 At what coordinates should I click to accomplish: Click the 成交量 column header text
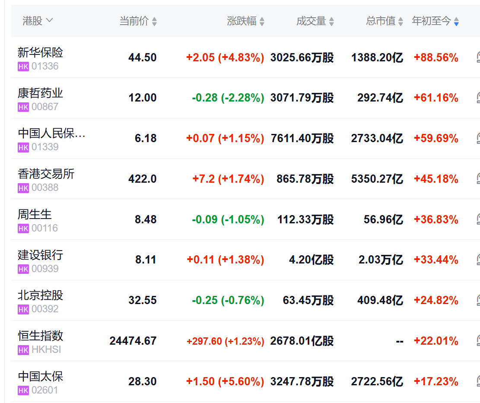[x=311, y=21]
